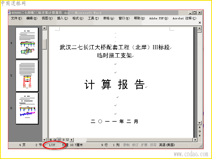Toggle the 修订 track changes indicator
Viewport: 212px width, 159px height.
[135, 145]
